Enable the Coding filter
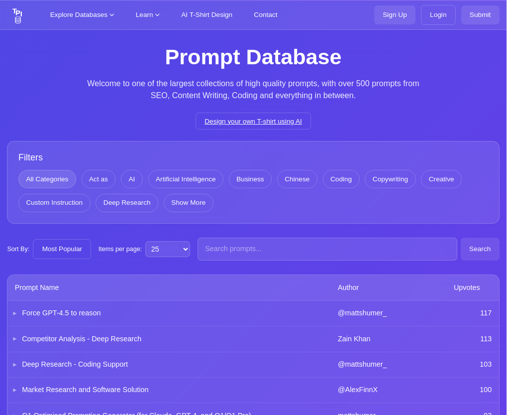The height and width of the screenshot is (415, 507). [x=341, y=179]
